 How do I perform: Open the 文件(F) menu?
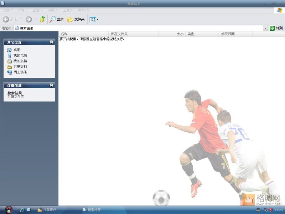coord(8,10)
